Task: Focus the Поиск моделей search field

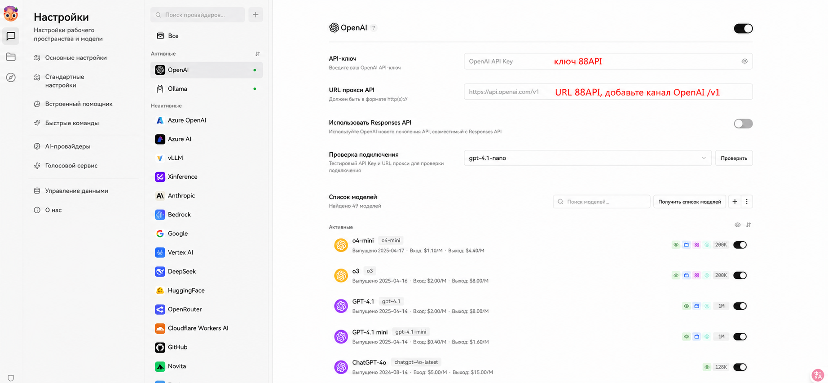Action: [x=601, y=202]
